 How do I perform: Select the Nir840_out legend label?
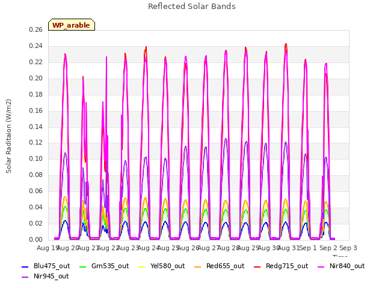(347, 266)
